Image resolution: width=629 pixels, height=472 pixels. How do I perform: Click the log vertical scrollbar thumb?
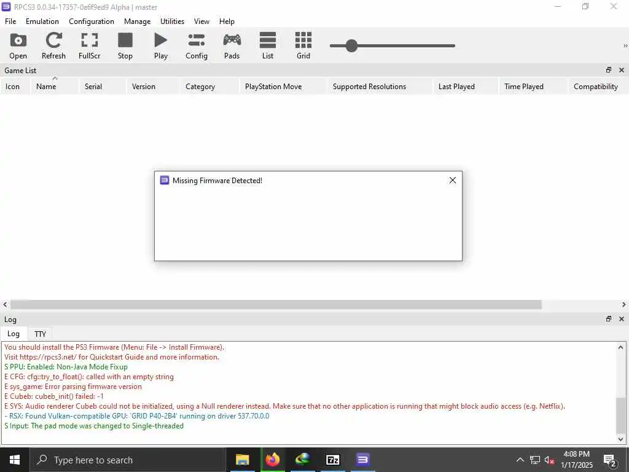point(620,417)
